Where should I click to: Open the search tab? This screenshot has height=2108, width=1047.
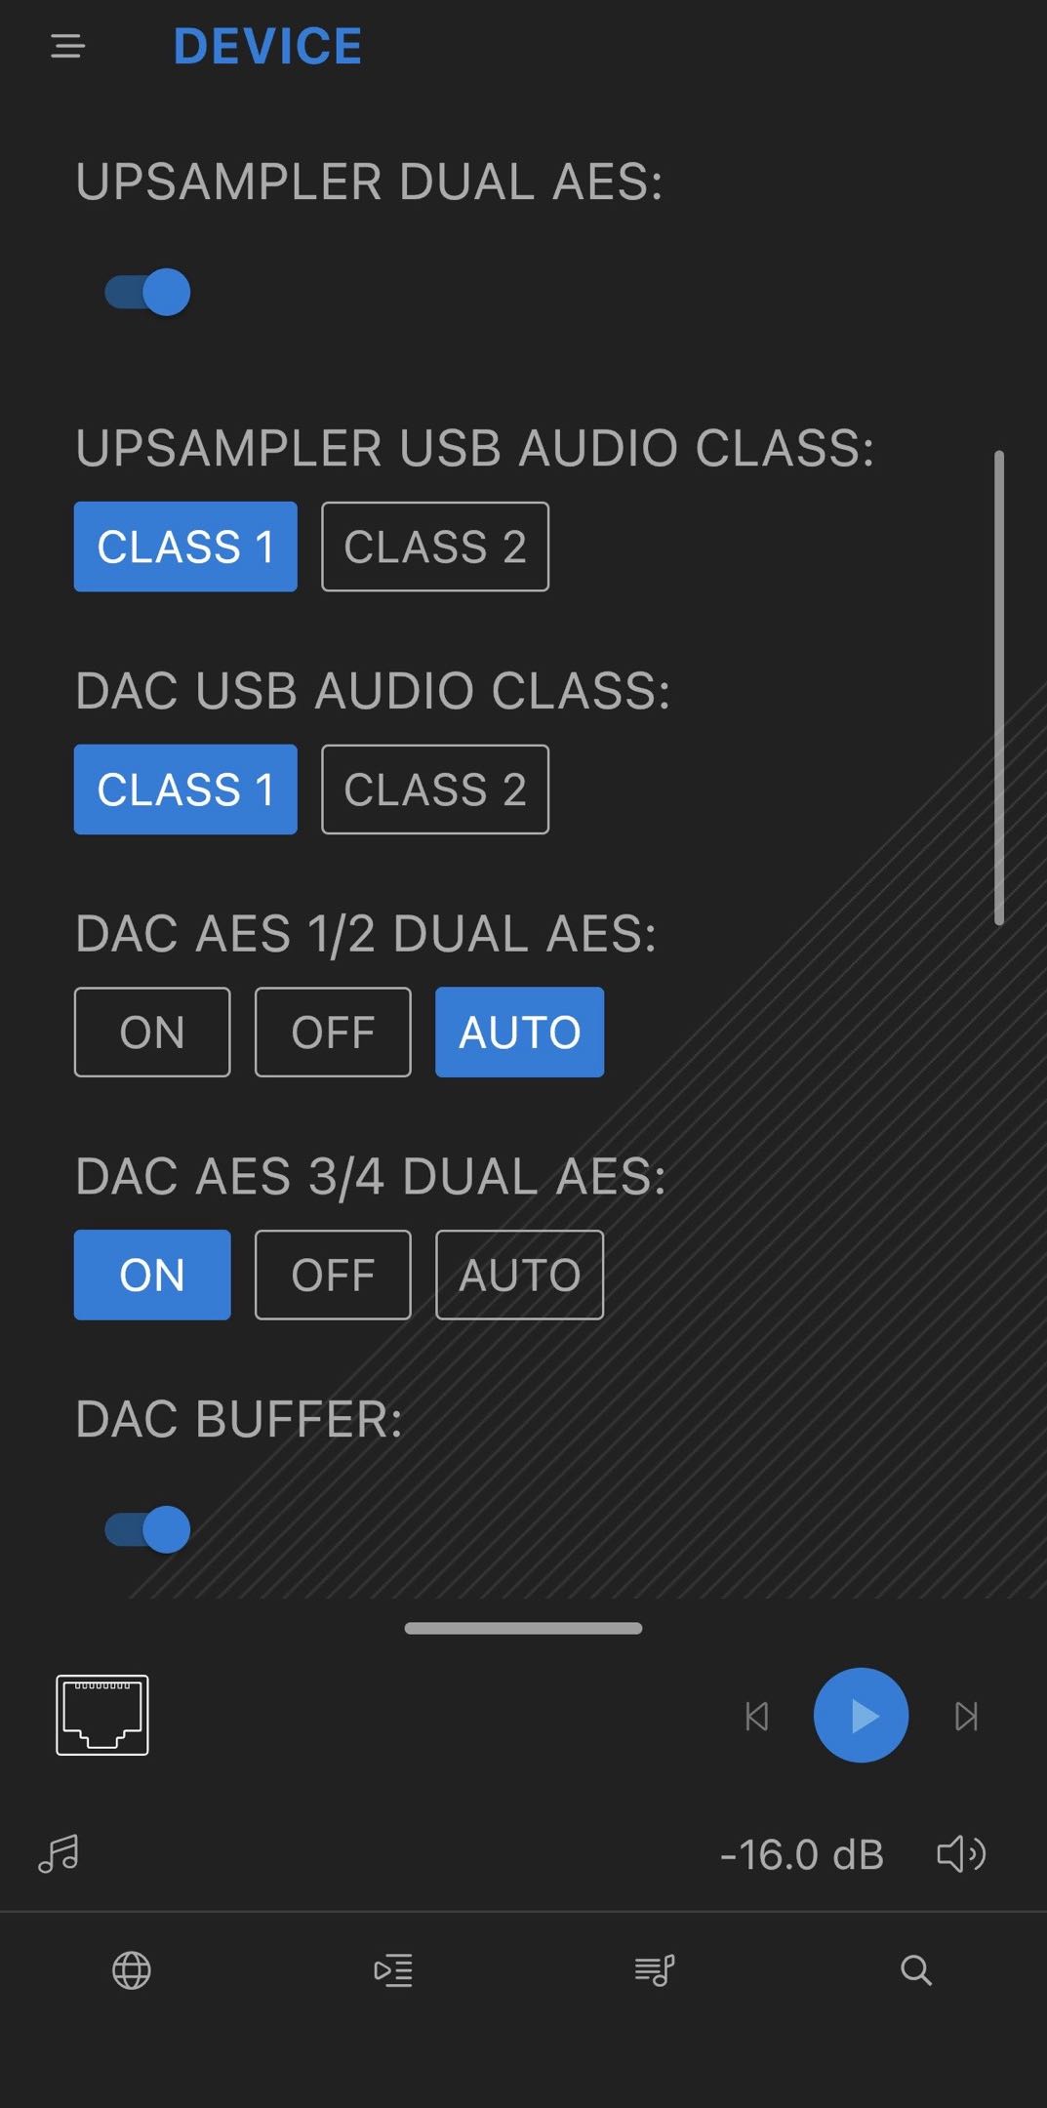915,1970
